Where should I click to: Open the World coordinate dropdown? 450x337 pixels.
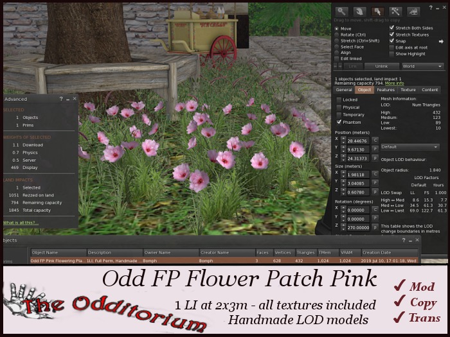click(422, 66)
